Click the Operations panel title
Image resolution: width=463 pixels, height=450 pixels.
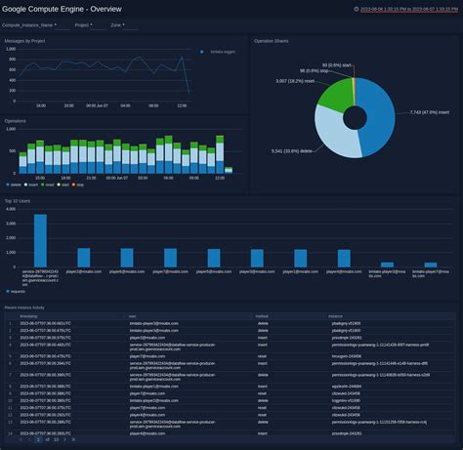click(16, 121)
